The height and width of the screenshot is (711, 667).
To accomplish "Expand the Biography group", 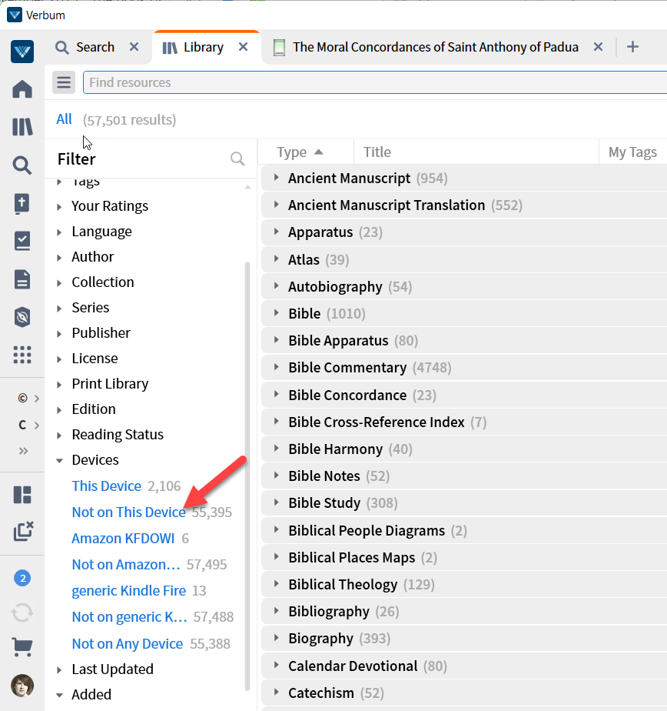I will pyautogui.click(x=276, y=638).
